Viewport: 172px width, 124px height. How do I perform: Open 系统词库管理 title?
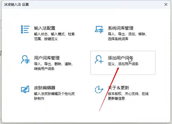tap(120, 28)
